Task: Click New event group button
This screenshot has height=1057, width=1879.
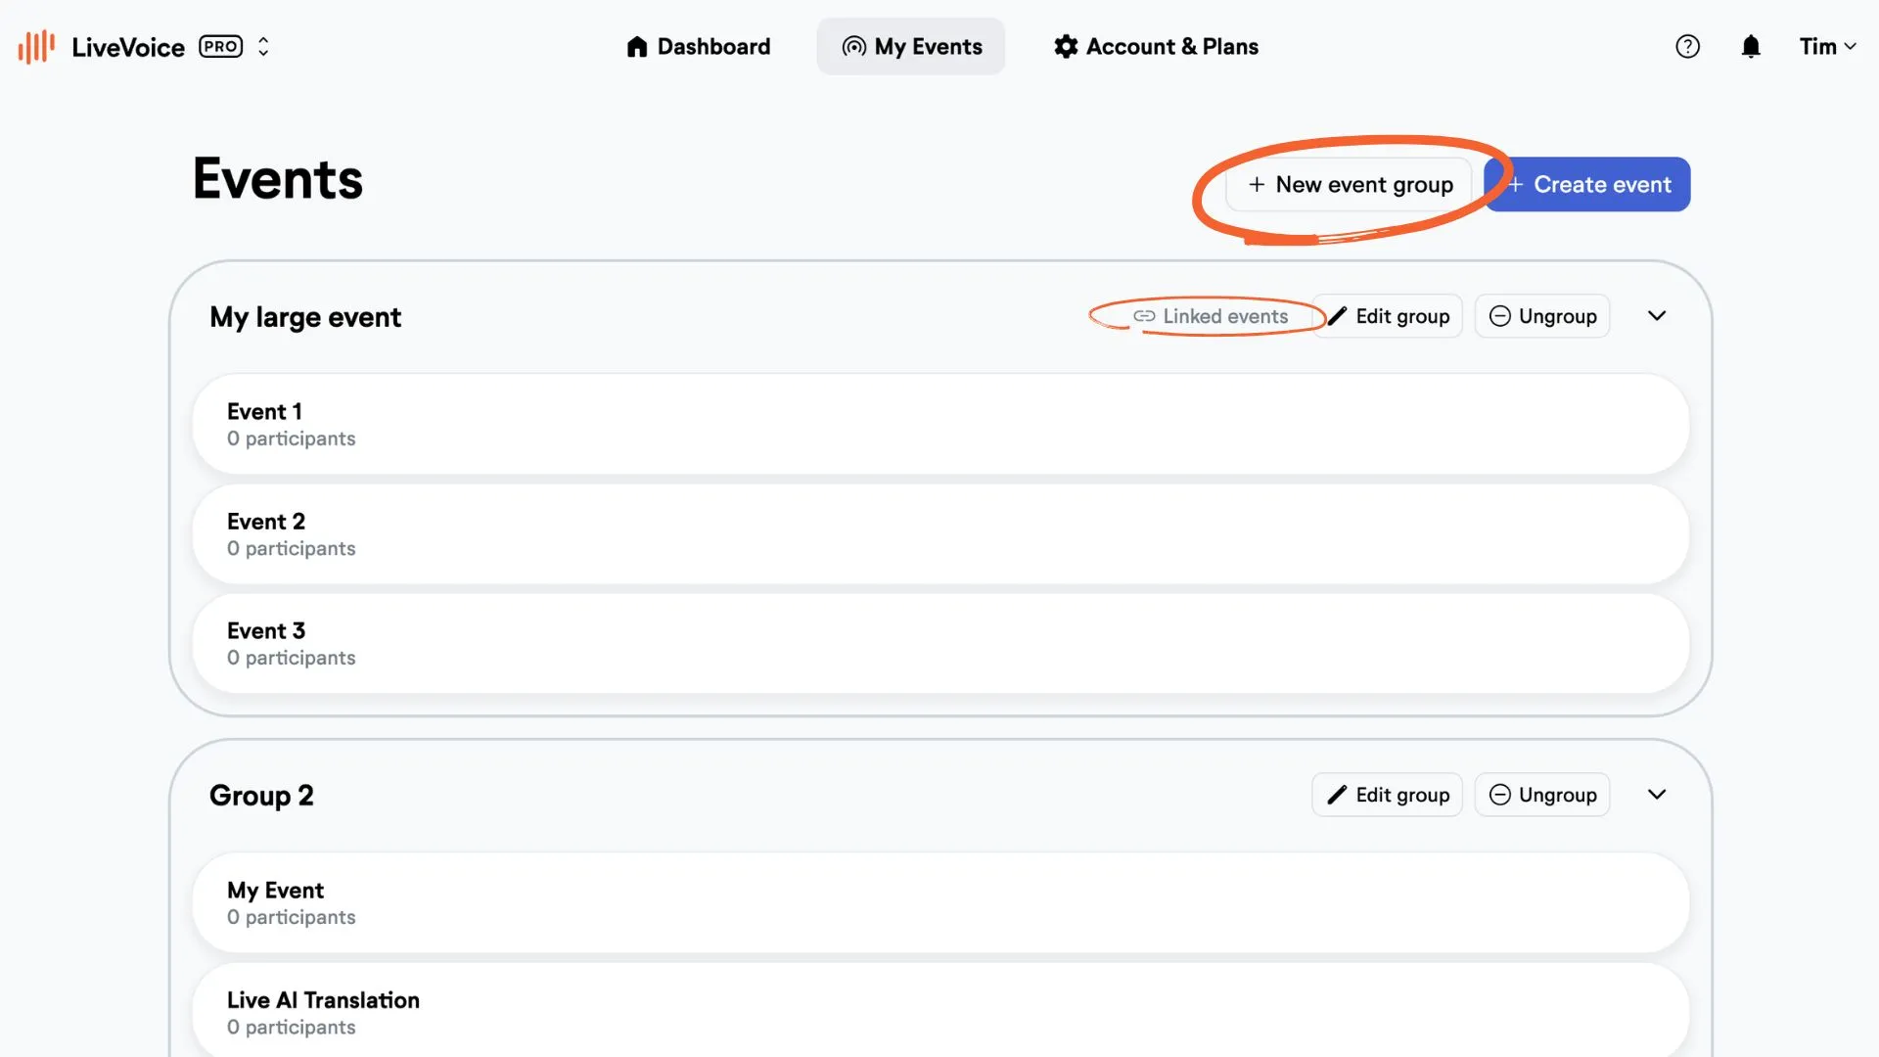Action: click(x=1350, y=184)
